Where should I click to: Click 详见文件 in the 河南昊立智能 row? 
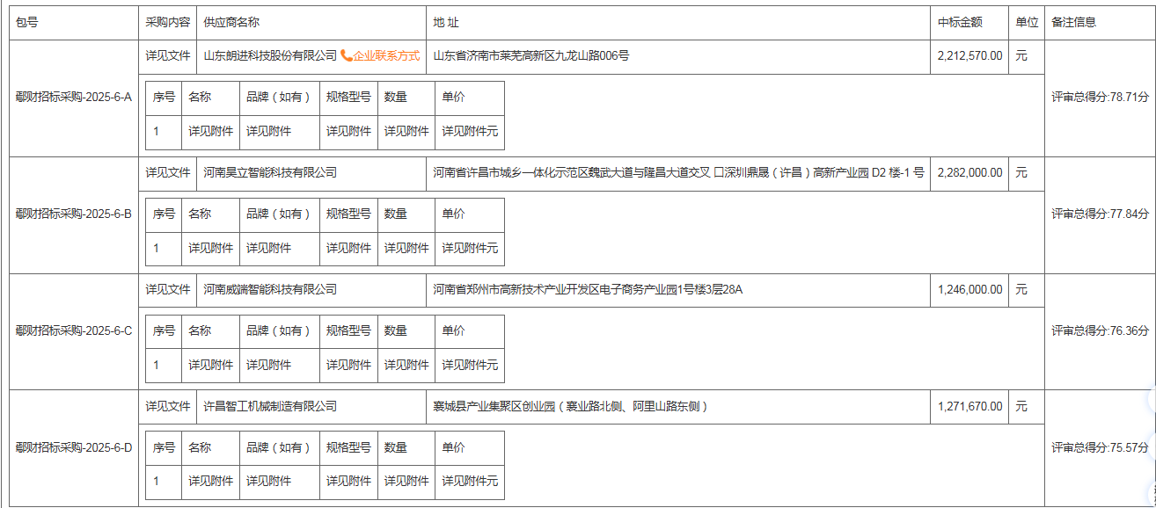click(168, 172)
